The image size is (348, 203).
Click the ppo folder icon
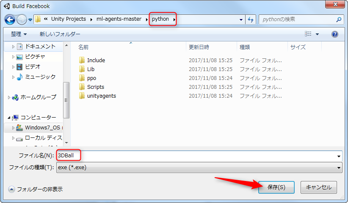coord(82,78)
